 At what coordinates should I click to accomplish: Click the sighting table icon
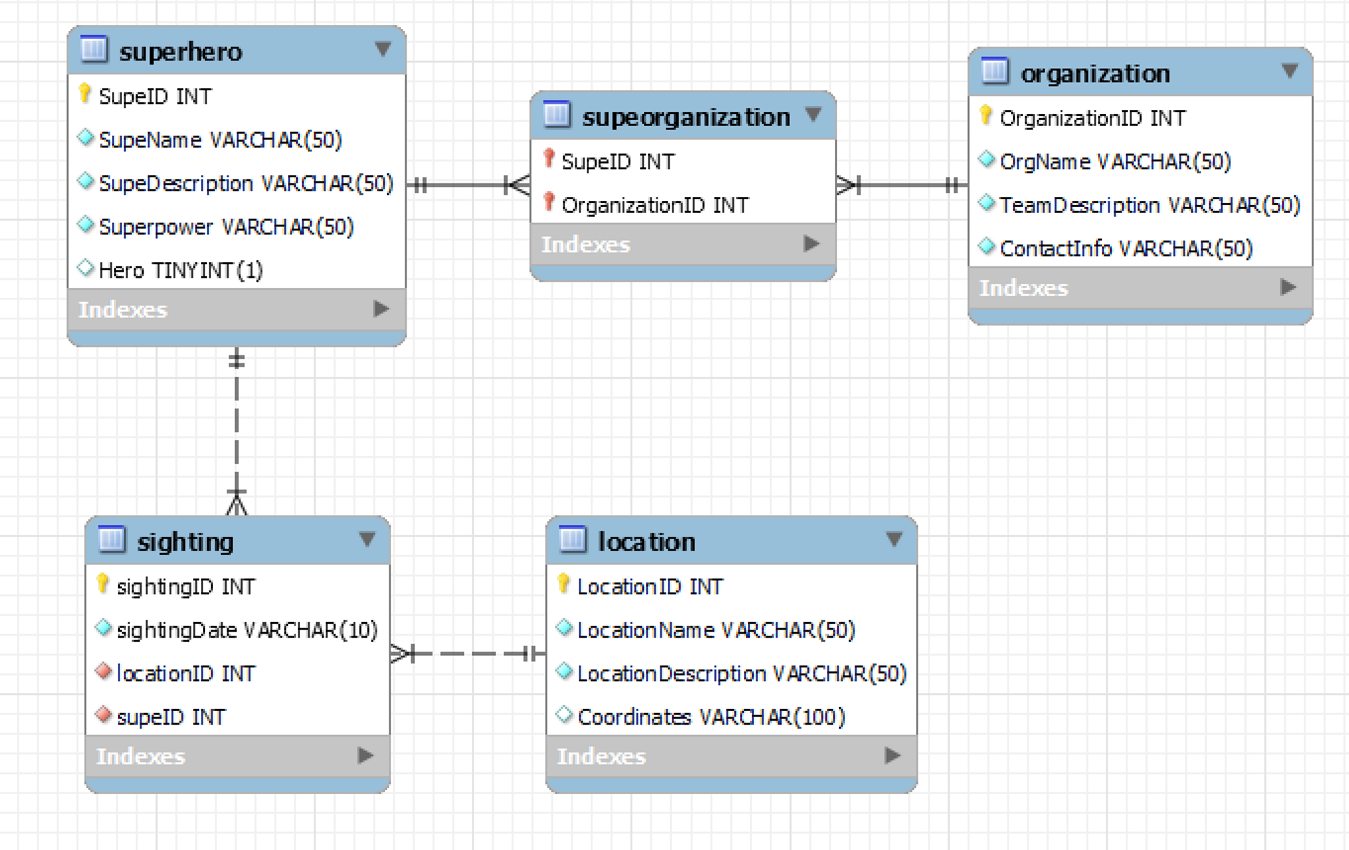[x=111, y=539]
